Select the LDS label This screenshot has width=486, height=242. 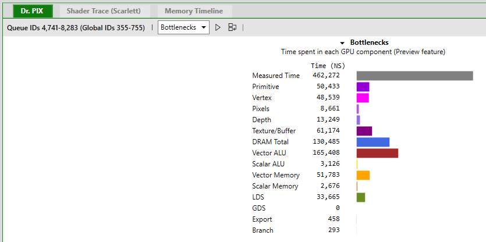[258, 197]
